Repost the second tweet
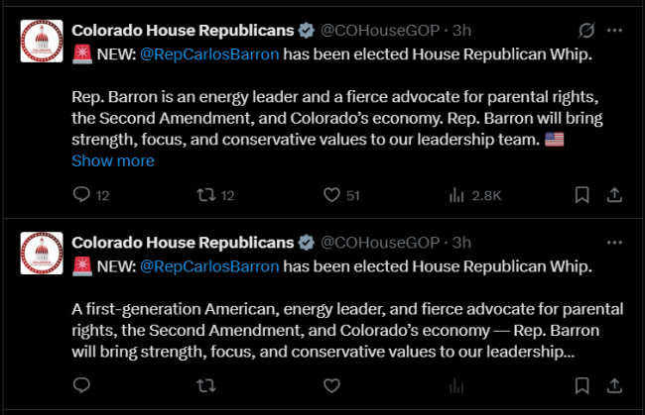 [x=205, y=384]
